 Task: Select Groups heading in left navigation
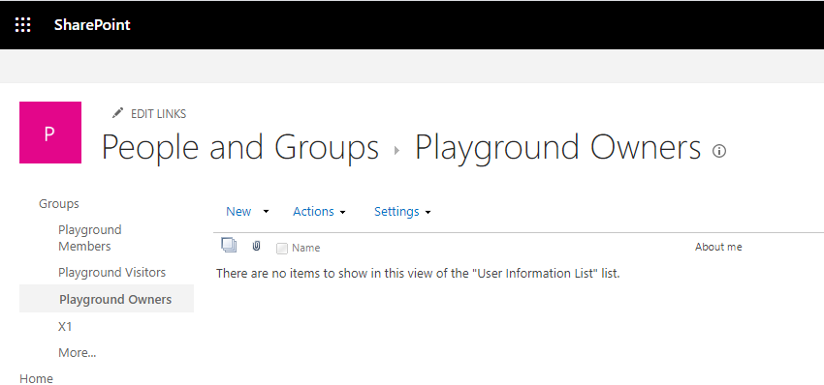(x=59, y=203)
